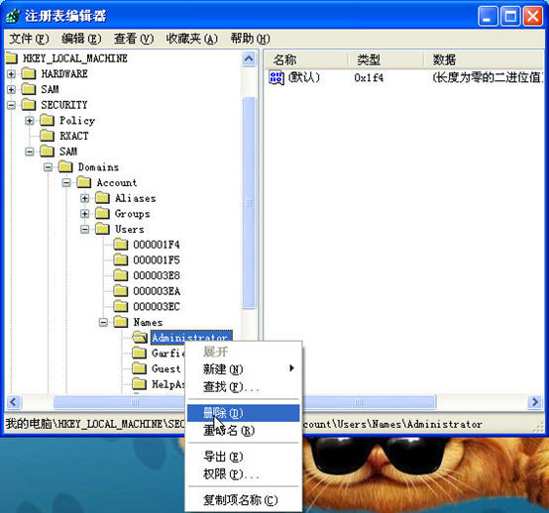This screenshot has height=513, width=549.
Task: Collapse the Names tree node
Action: coord(103,322)
